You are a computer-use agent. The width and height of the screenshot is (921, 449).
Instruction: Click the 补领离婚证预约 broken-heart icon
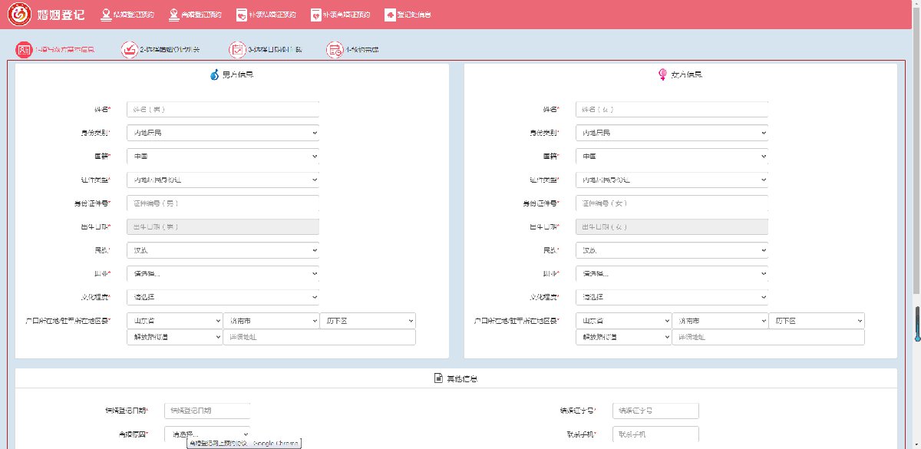tap(315, 15)
